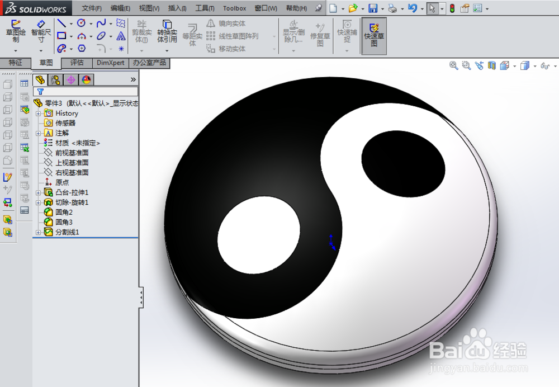Open the 窗口(W) menu
This screenshot has height=387, width=559.
pos(266,8)
